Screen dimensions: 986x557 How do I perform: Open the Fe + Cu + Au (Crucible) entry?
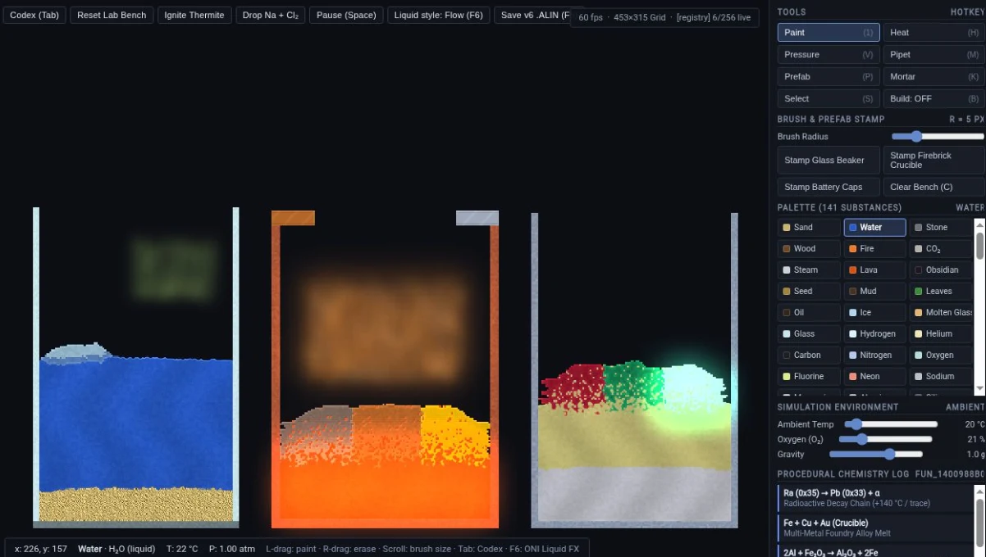click(874, 528)
